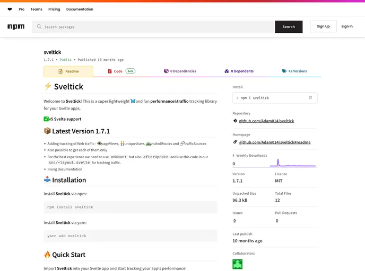Screen dimensions: 365x271
Task: Click the heart icon in top bar
Action: click(10, 10)
